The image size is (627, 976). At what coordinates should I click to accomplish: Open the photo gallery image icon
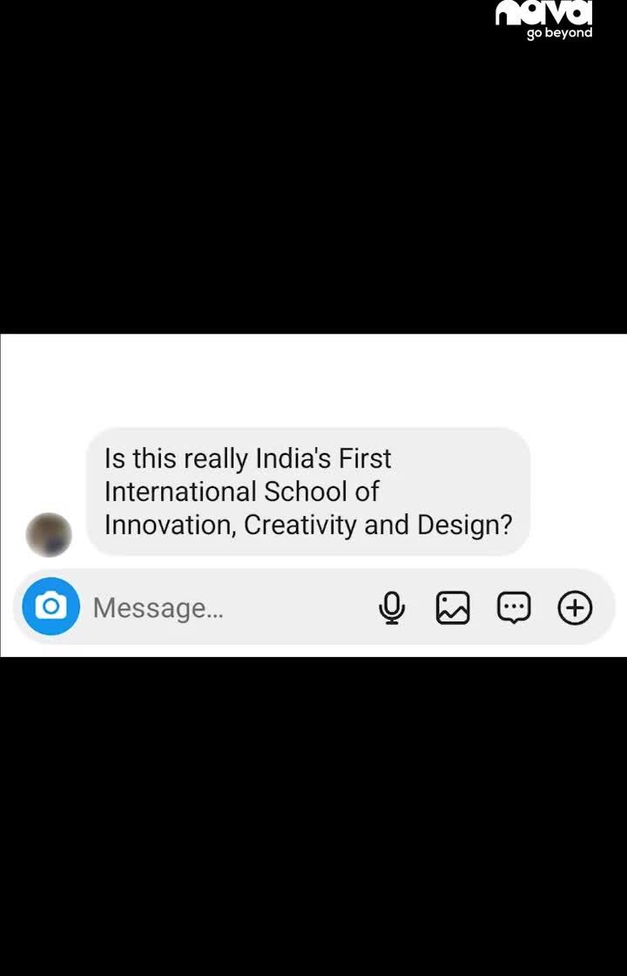(453, 607)
